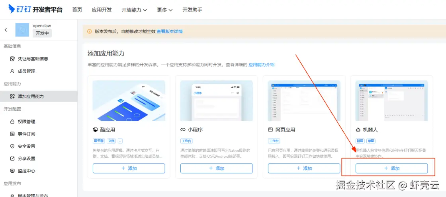Click the 酷应用 preview image

click(129, 100)
